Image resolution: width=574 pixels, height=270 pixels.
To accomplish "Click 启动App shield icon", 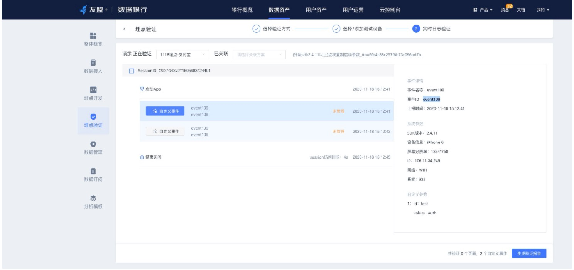I will tap(142, 89).
